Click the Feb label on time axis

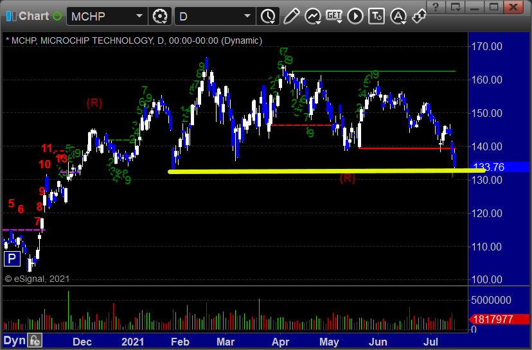[x=180, y=342]
